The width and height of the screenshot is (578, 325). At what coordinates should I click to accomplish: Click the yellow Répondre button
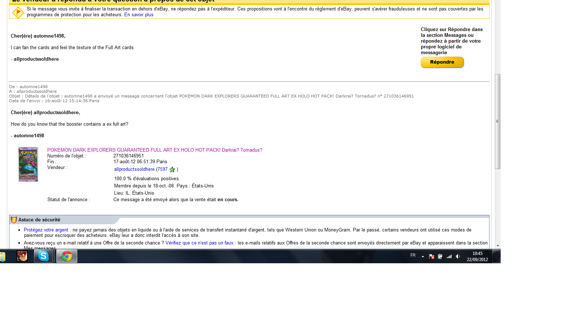442,62
